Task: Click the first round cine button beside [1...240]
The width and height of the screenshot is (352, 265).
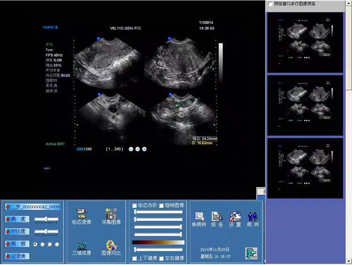Action: 131,149
